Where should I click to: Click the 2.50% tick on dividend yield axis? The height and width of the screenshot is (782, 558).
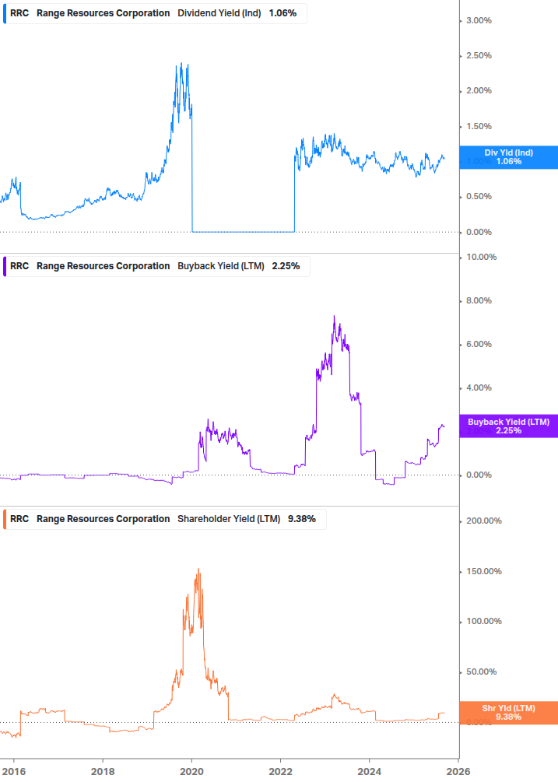click(479, 55)
